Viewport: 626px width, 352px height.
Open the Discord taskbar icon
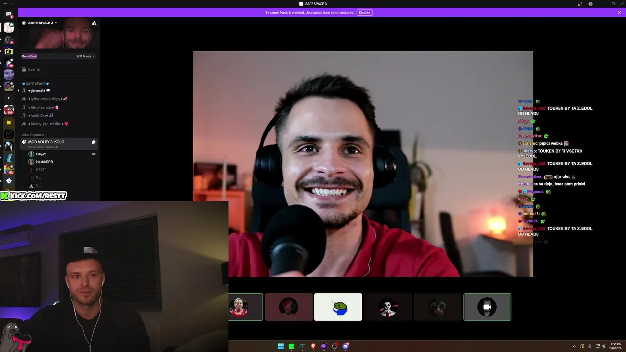(346, 346)
